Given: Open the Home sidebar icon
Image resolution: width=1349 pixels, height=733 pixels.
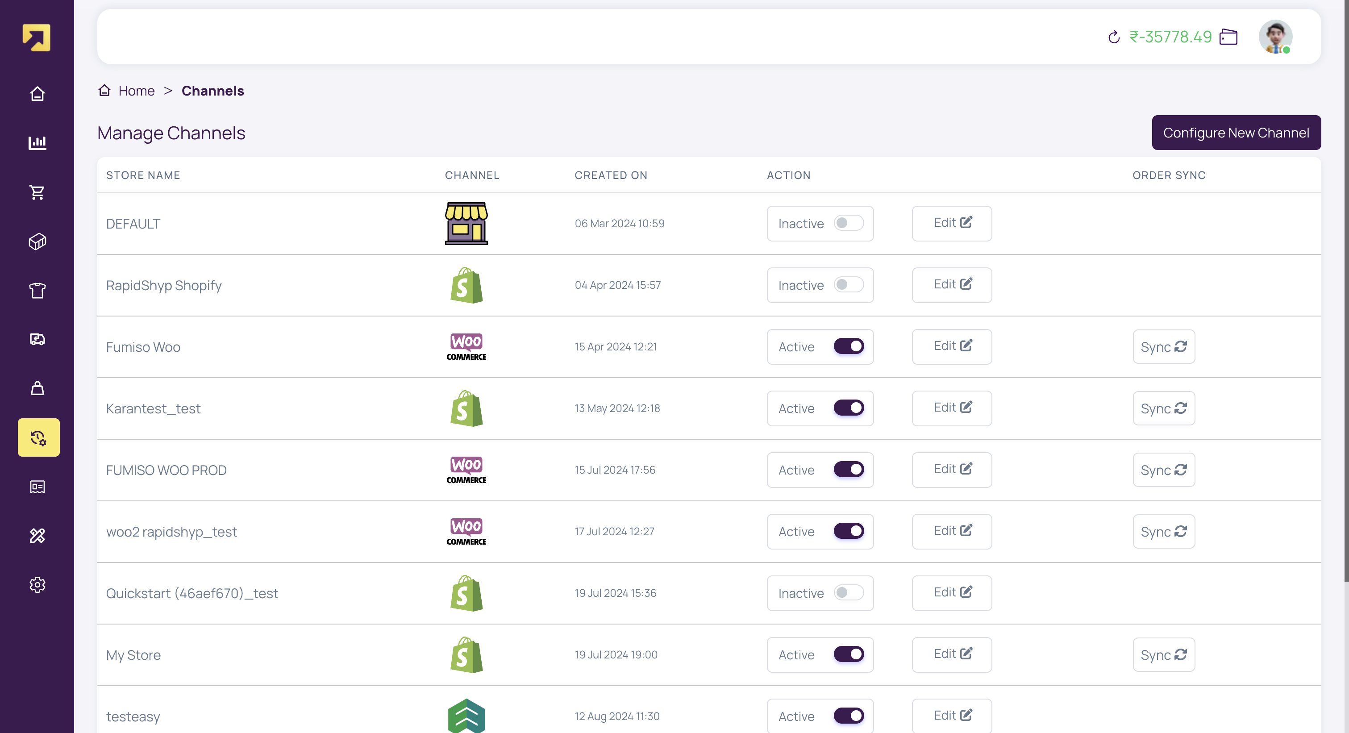Looking at the screenshot, I should (37, 94).
